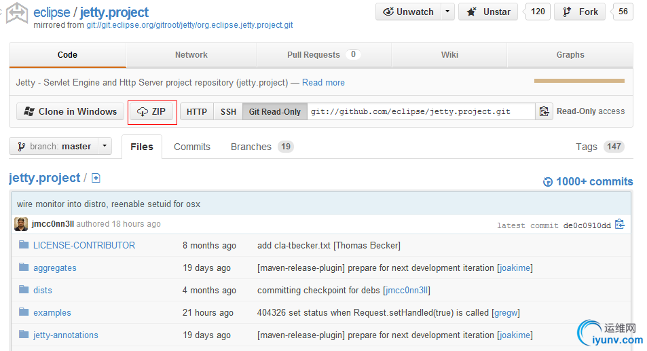The image size is (647, 351).
Task: Click the git clone URL field
Action: (x=421, y=112)
